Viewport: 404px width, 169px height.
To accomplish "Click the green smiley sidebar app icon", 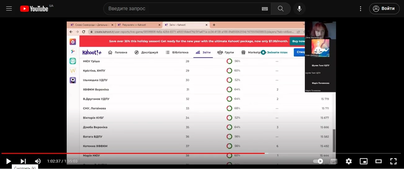I will tap(73, 61).
